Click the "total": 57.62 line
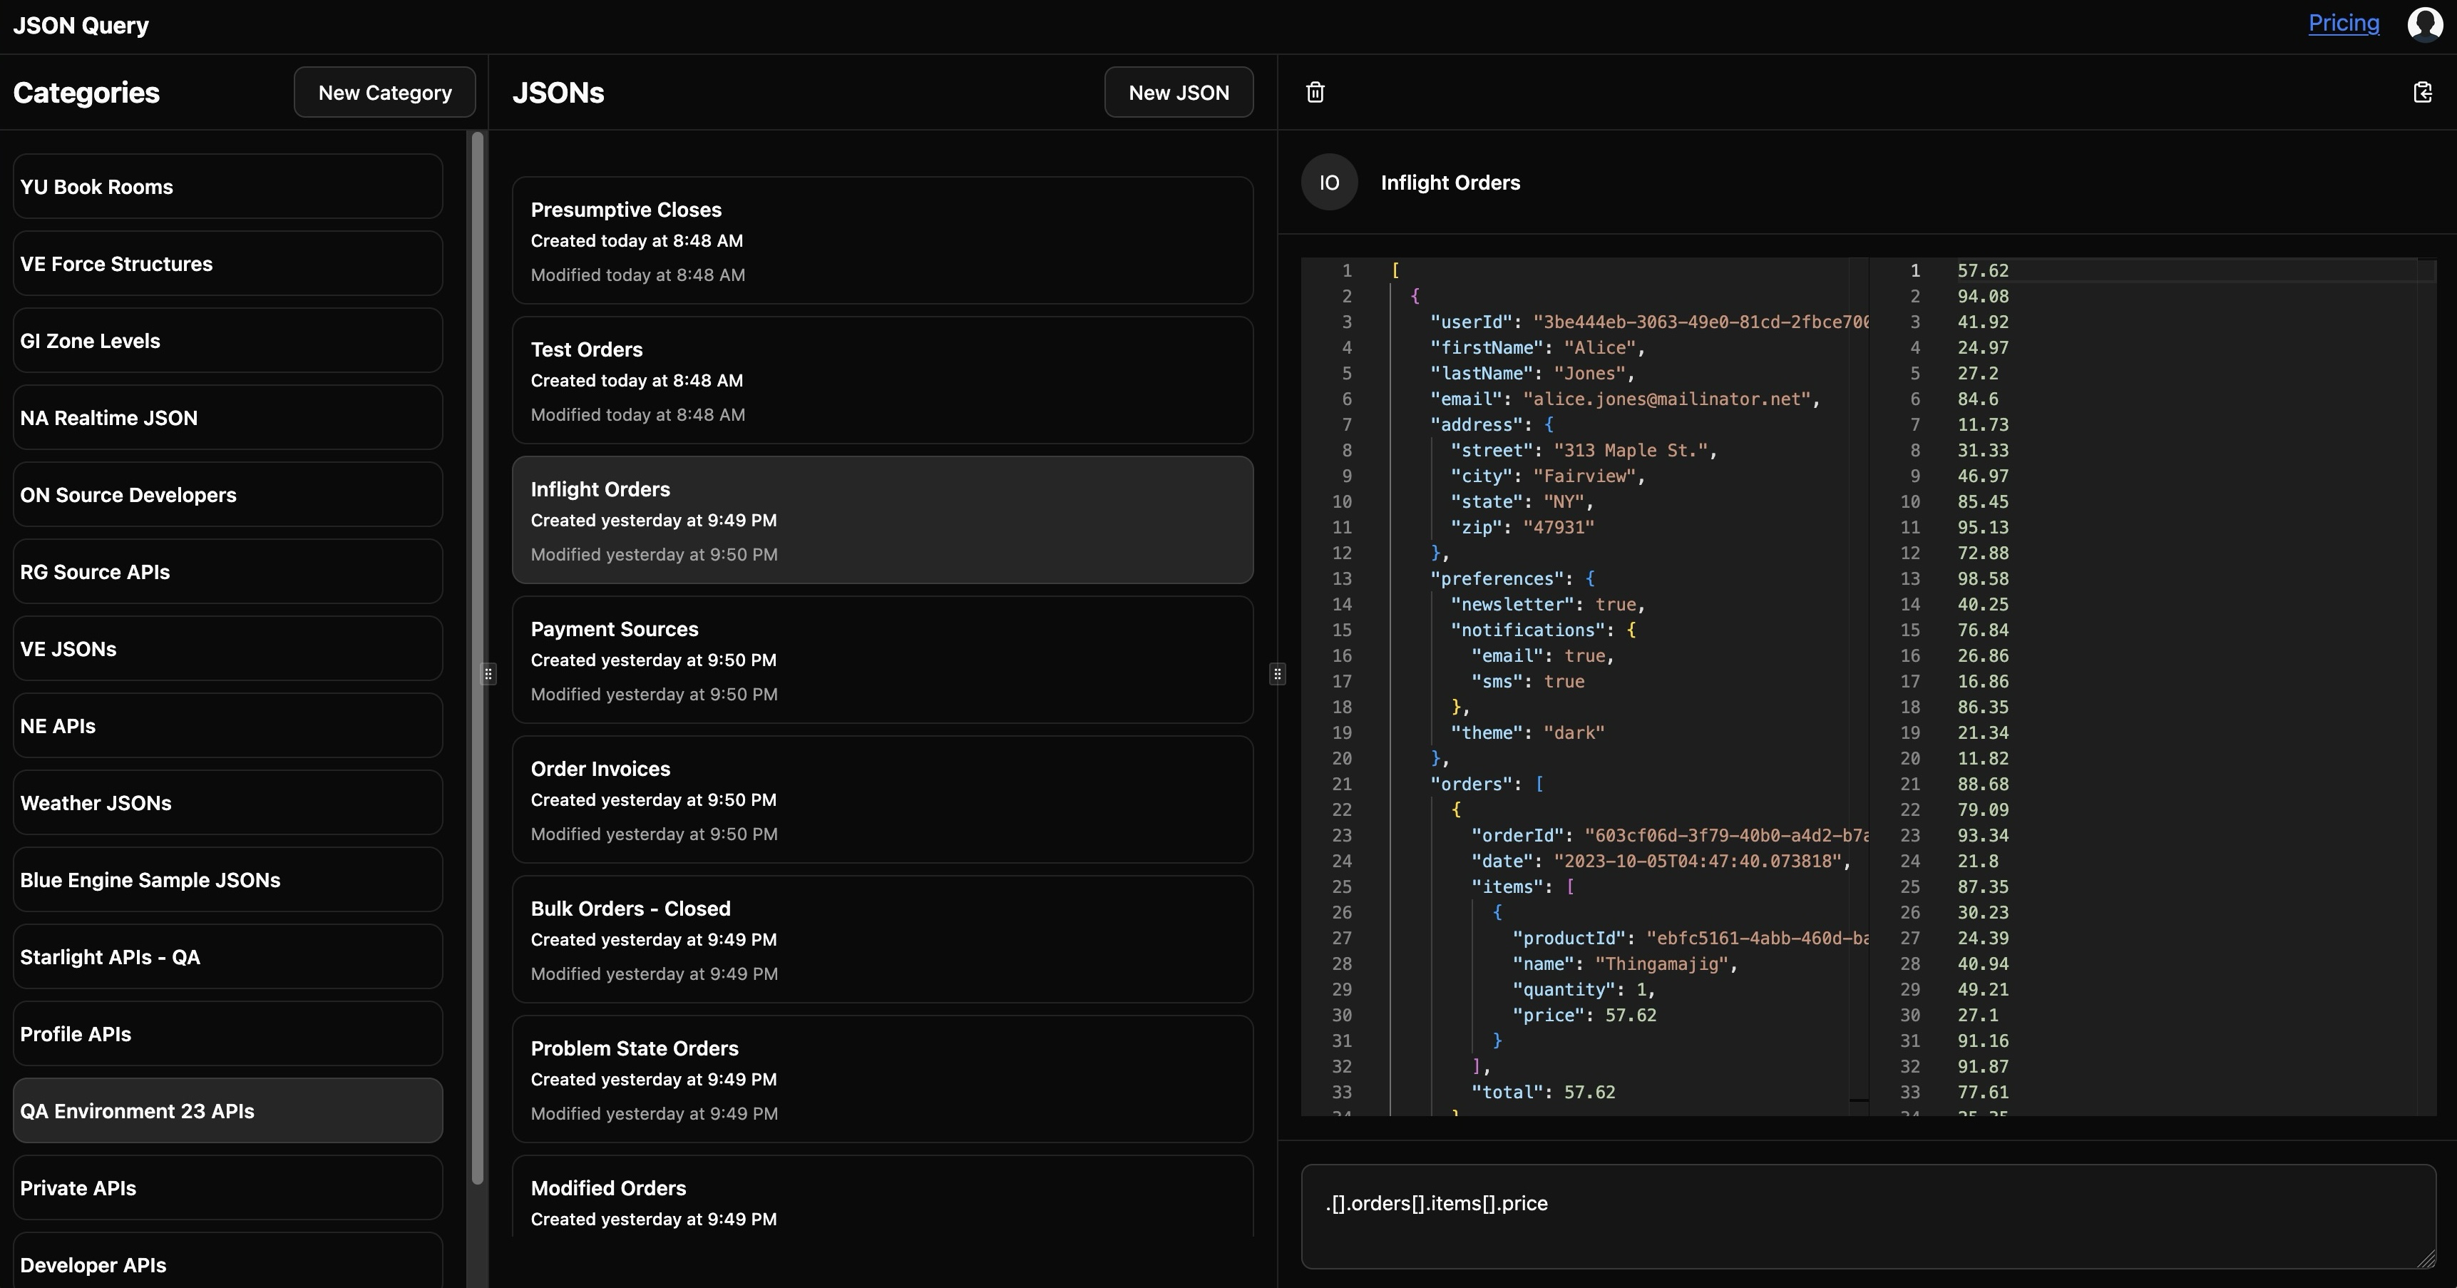Image resolution: width=2457 pixels, height=1288 pixels. [x=1543, y=1093]
